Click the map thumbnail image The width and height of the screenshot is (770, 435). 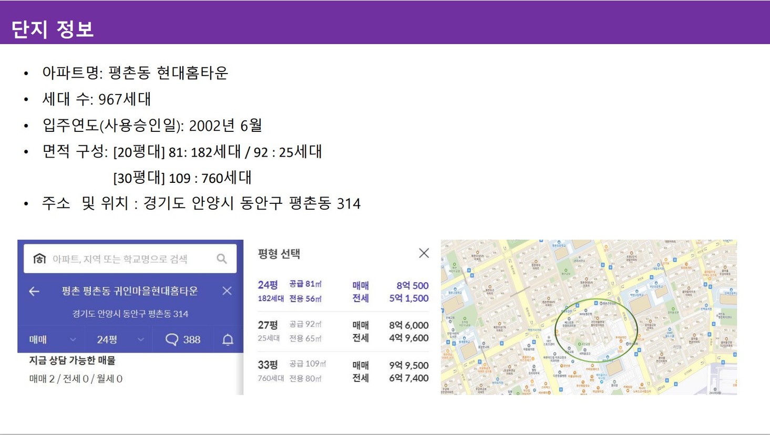click(589, 317)
